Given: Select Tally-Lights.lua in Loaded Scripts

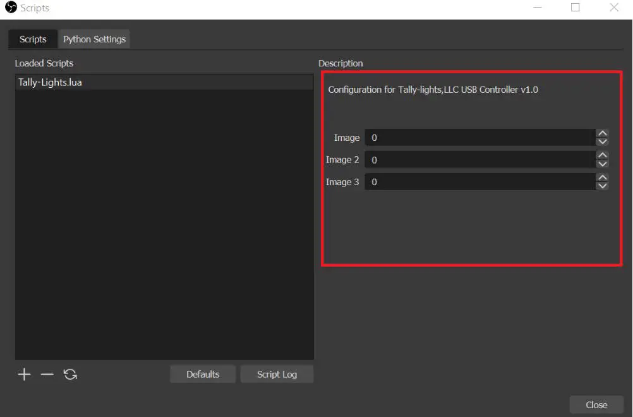Looking at the screenshot, I should [164, 82].
